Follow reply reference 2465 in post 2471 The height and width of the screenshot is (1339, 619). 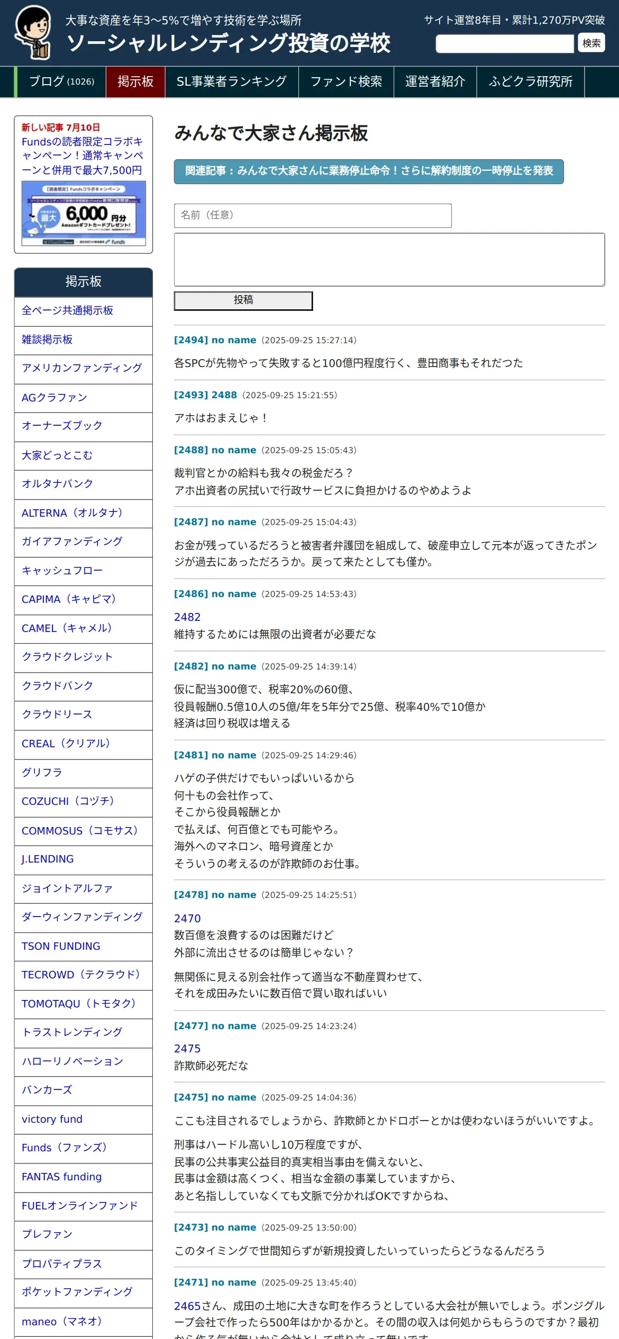pos(187,1306)
